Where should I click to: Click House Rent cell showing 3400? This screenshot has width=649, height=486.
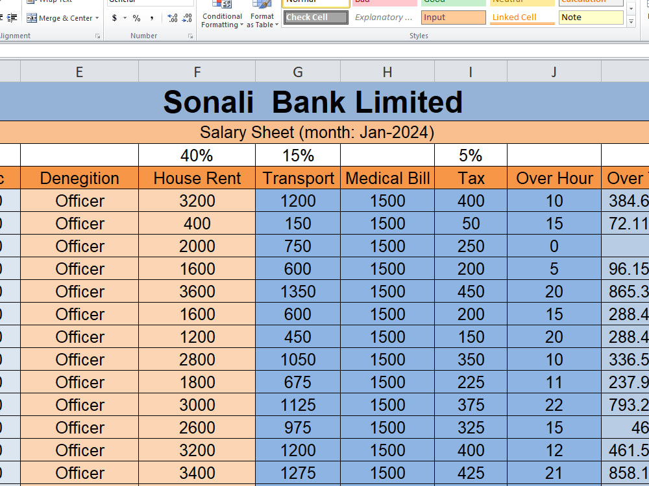(x=197, y=473)
